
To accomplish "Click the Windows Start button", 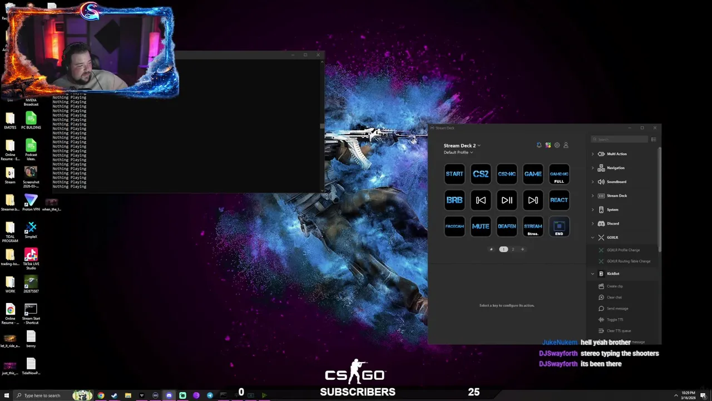I will (x=6, y=395).
